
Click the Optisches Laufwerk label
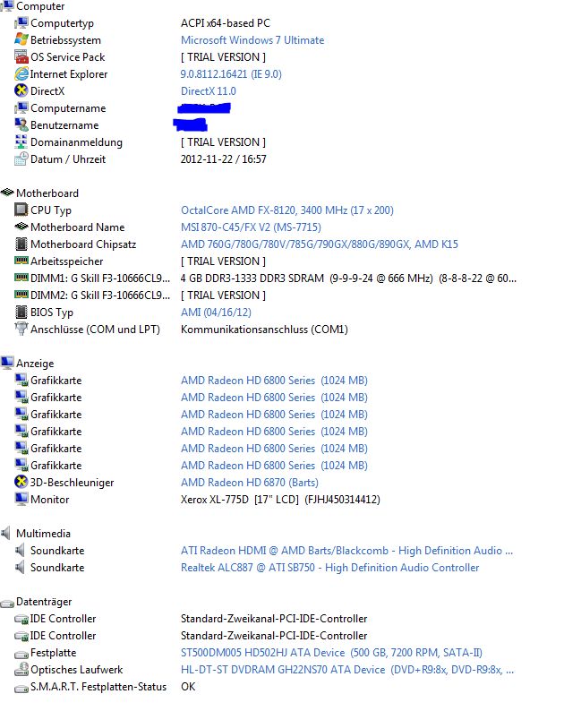77,669
